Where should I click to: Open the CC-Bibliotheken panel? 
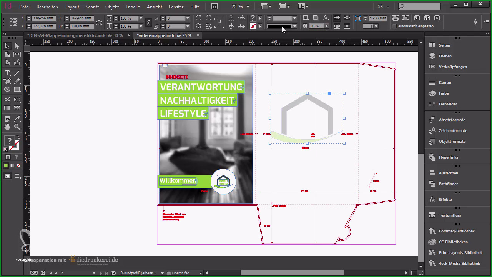coord(453,242)
